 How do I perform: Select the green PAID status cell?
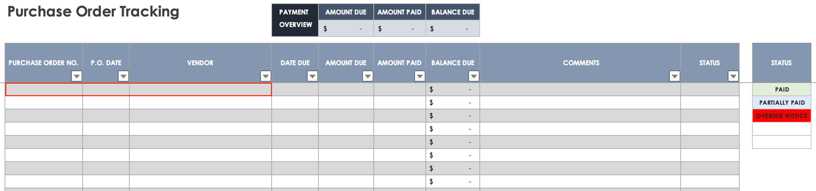(782, 90)
